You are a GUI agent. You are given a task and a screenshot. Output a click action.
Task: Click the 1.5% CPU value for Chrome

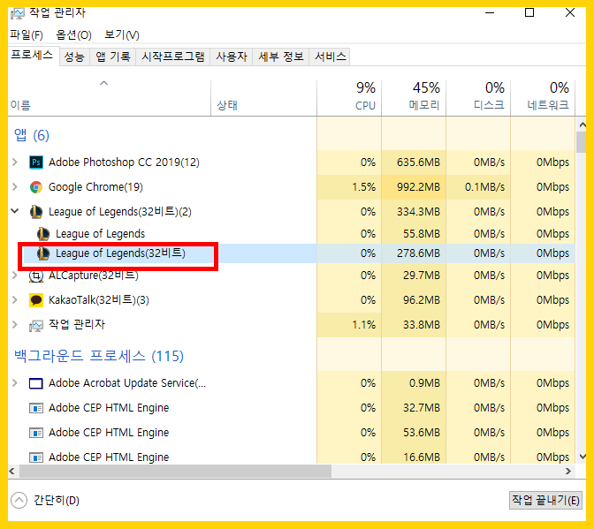[x=363, y=187]
